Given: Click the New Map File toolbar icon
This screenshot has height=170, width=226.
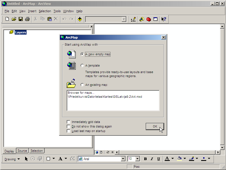Looking at the screenshot, I should click(7, 19).
